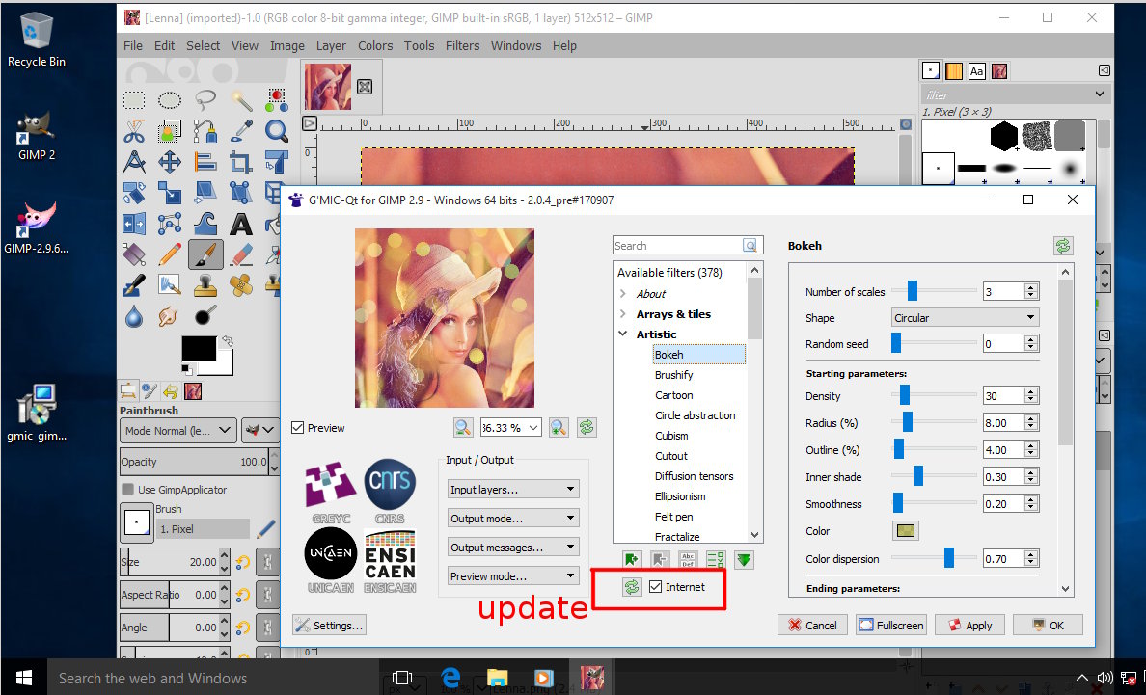This screenshot has width=1146, height=695.
Task: Click the OK button
Action: pyautogui.click(x=1048, y=625)
